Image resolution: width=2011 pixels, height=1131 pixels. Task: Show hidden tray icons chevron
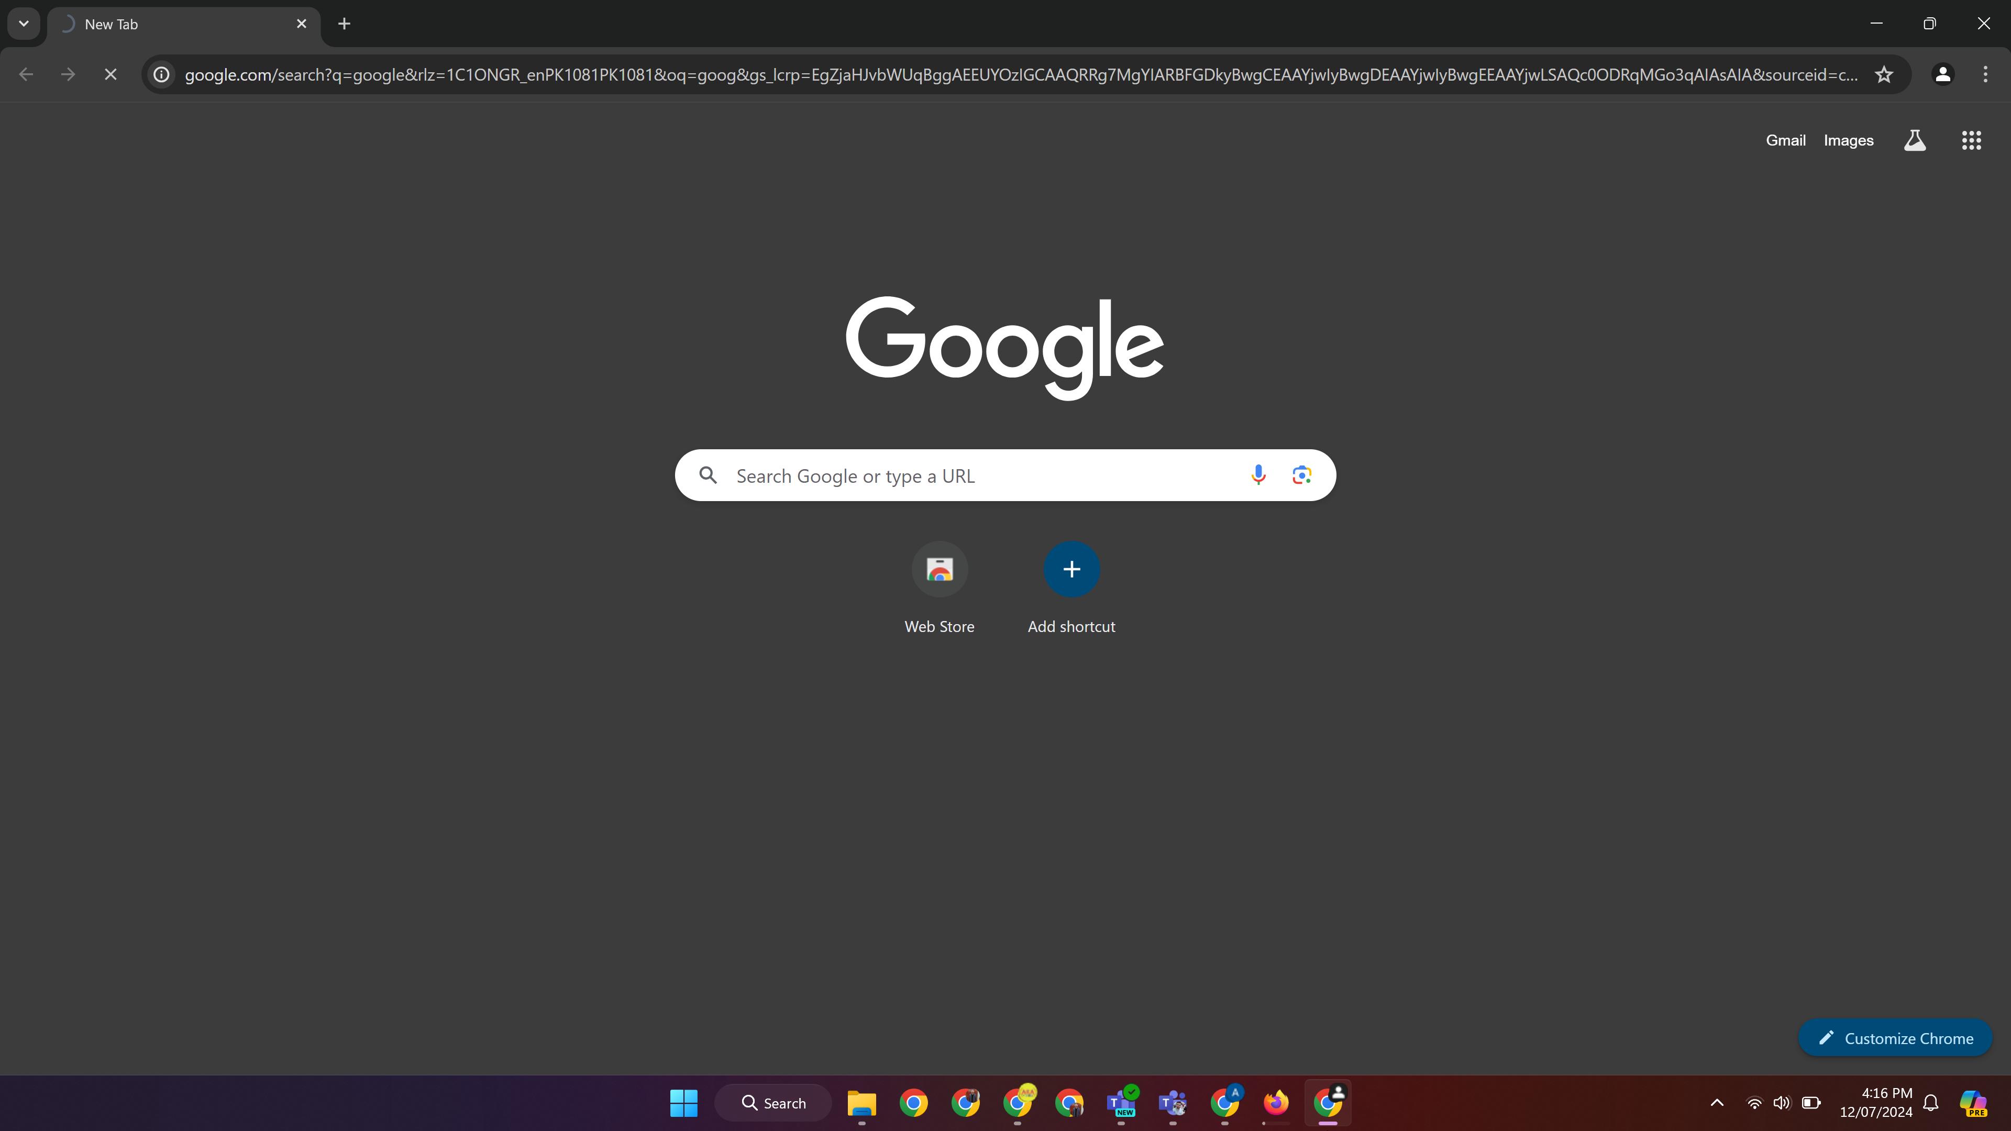[1717, 1103]
